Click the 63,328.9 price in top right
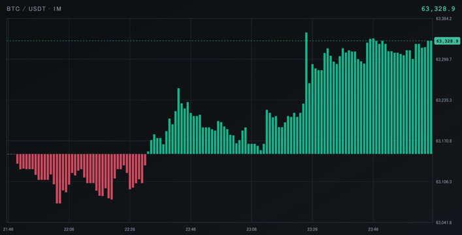The image size is (462, 235). pyautogui.click(x=438, y=9)
